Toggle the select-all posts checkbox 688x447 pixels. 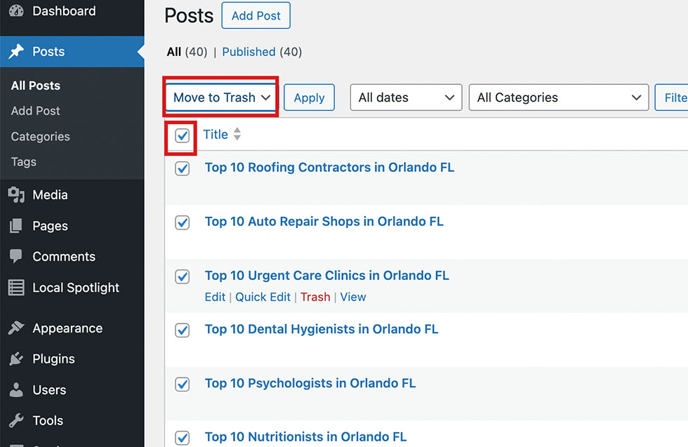pos(182,135)
